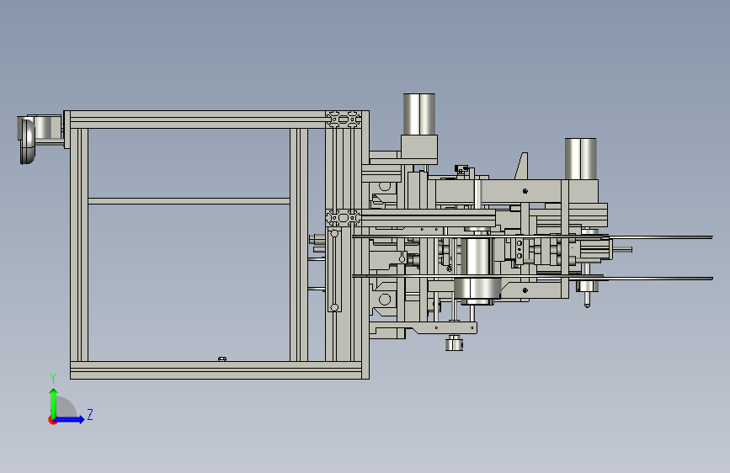The width and height of the screenshot is (730, 473).
Task: Select the bottom horizontal beam of the frame
Action: pos(216,370)
